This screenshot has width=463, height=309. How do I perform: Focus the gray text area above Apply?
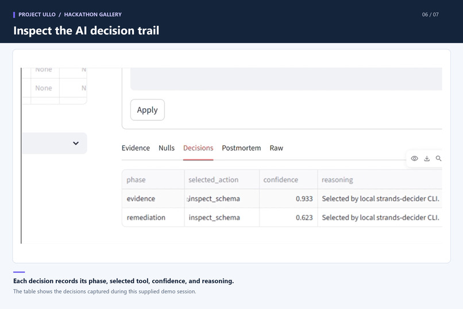[286, 79]
